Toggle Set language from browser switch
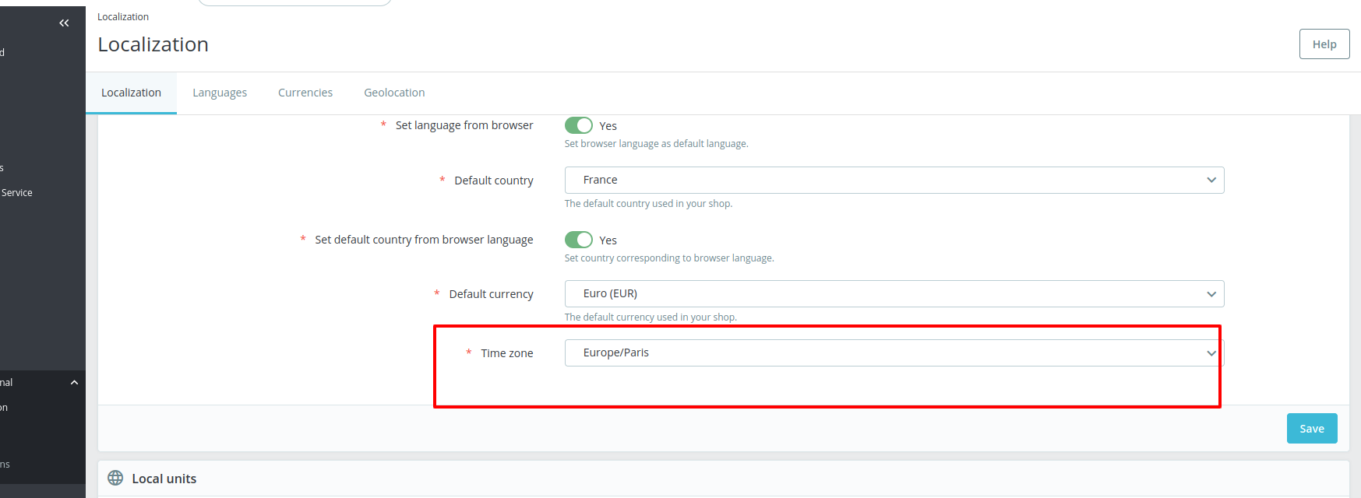 [579, 125]
